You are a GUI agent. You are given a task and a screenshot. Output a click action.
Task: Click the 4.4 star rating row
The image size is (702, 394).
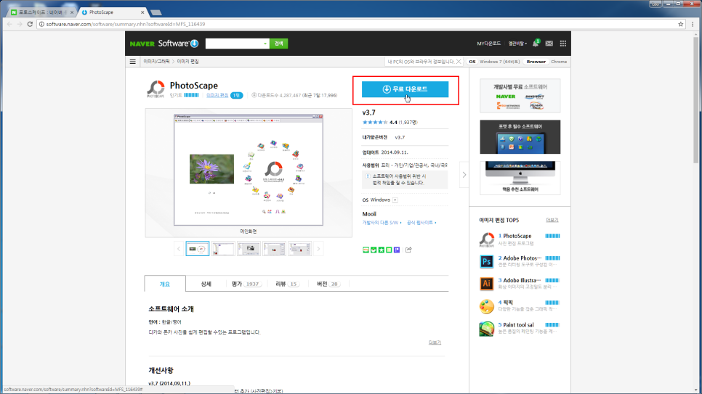pyautogui.click(x=390, y=122)
